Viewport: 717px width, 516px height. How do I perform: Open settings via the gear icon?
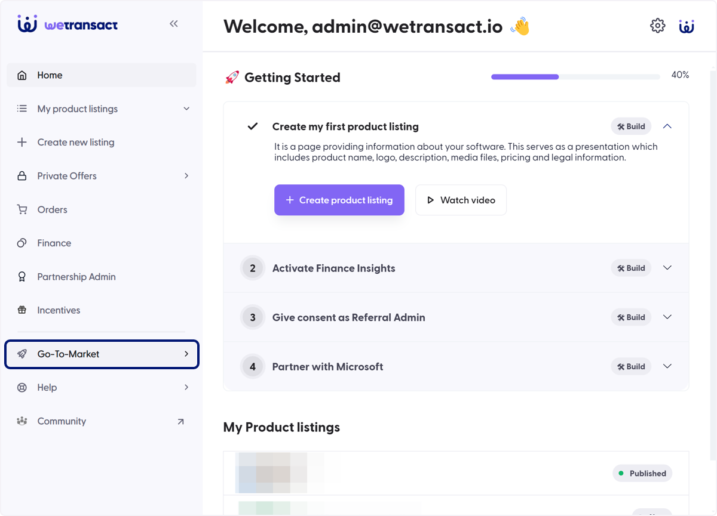(x=657, y=26)
